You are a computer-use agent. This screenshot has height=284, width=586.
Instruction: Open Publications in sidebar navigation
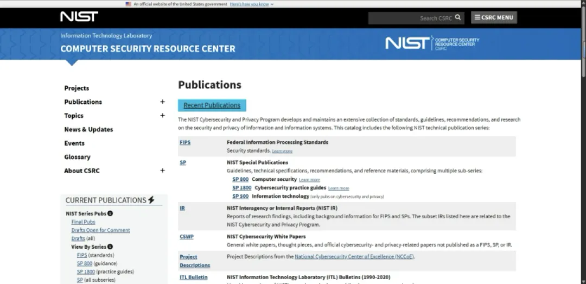83,102
